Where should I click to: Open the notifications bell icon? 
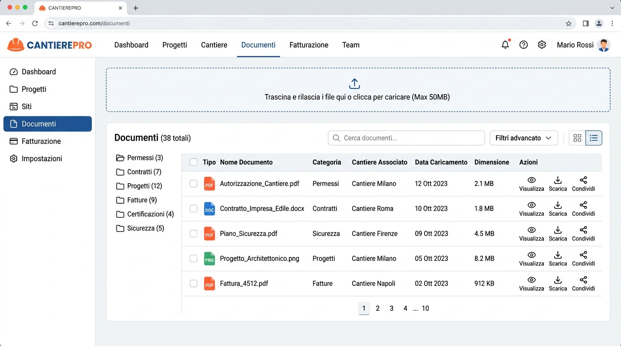point(505,45)
